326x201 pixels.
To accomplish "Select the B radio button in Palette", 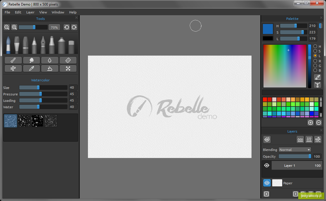I will pyautogui.click(x=315, y=70).
